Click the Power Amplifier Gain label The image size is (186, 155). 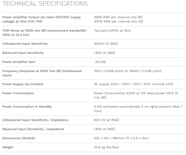click(19, 62)
